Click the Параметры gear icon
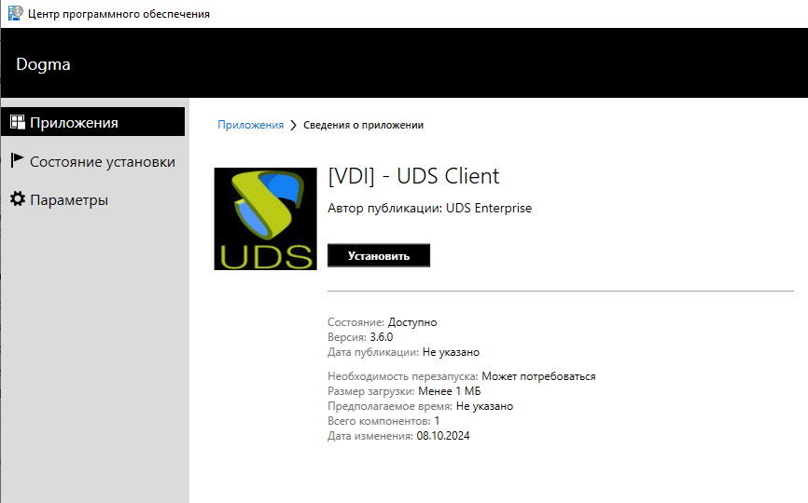808x503 pixels. click(17, 200)
